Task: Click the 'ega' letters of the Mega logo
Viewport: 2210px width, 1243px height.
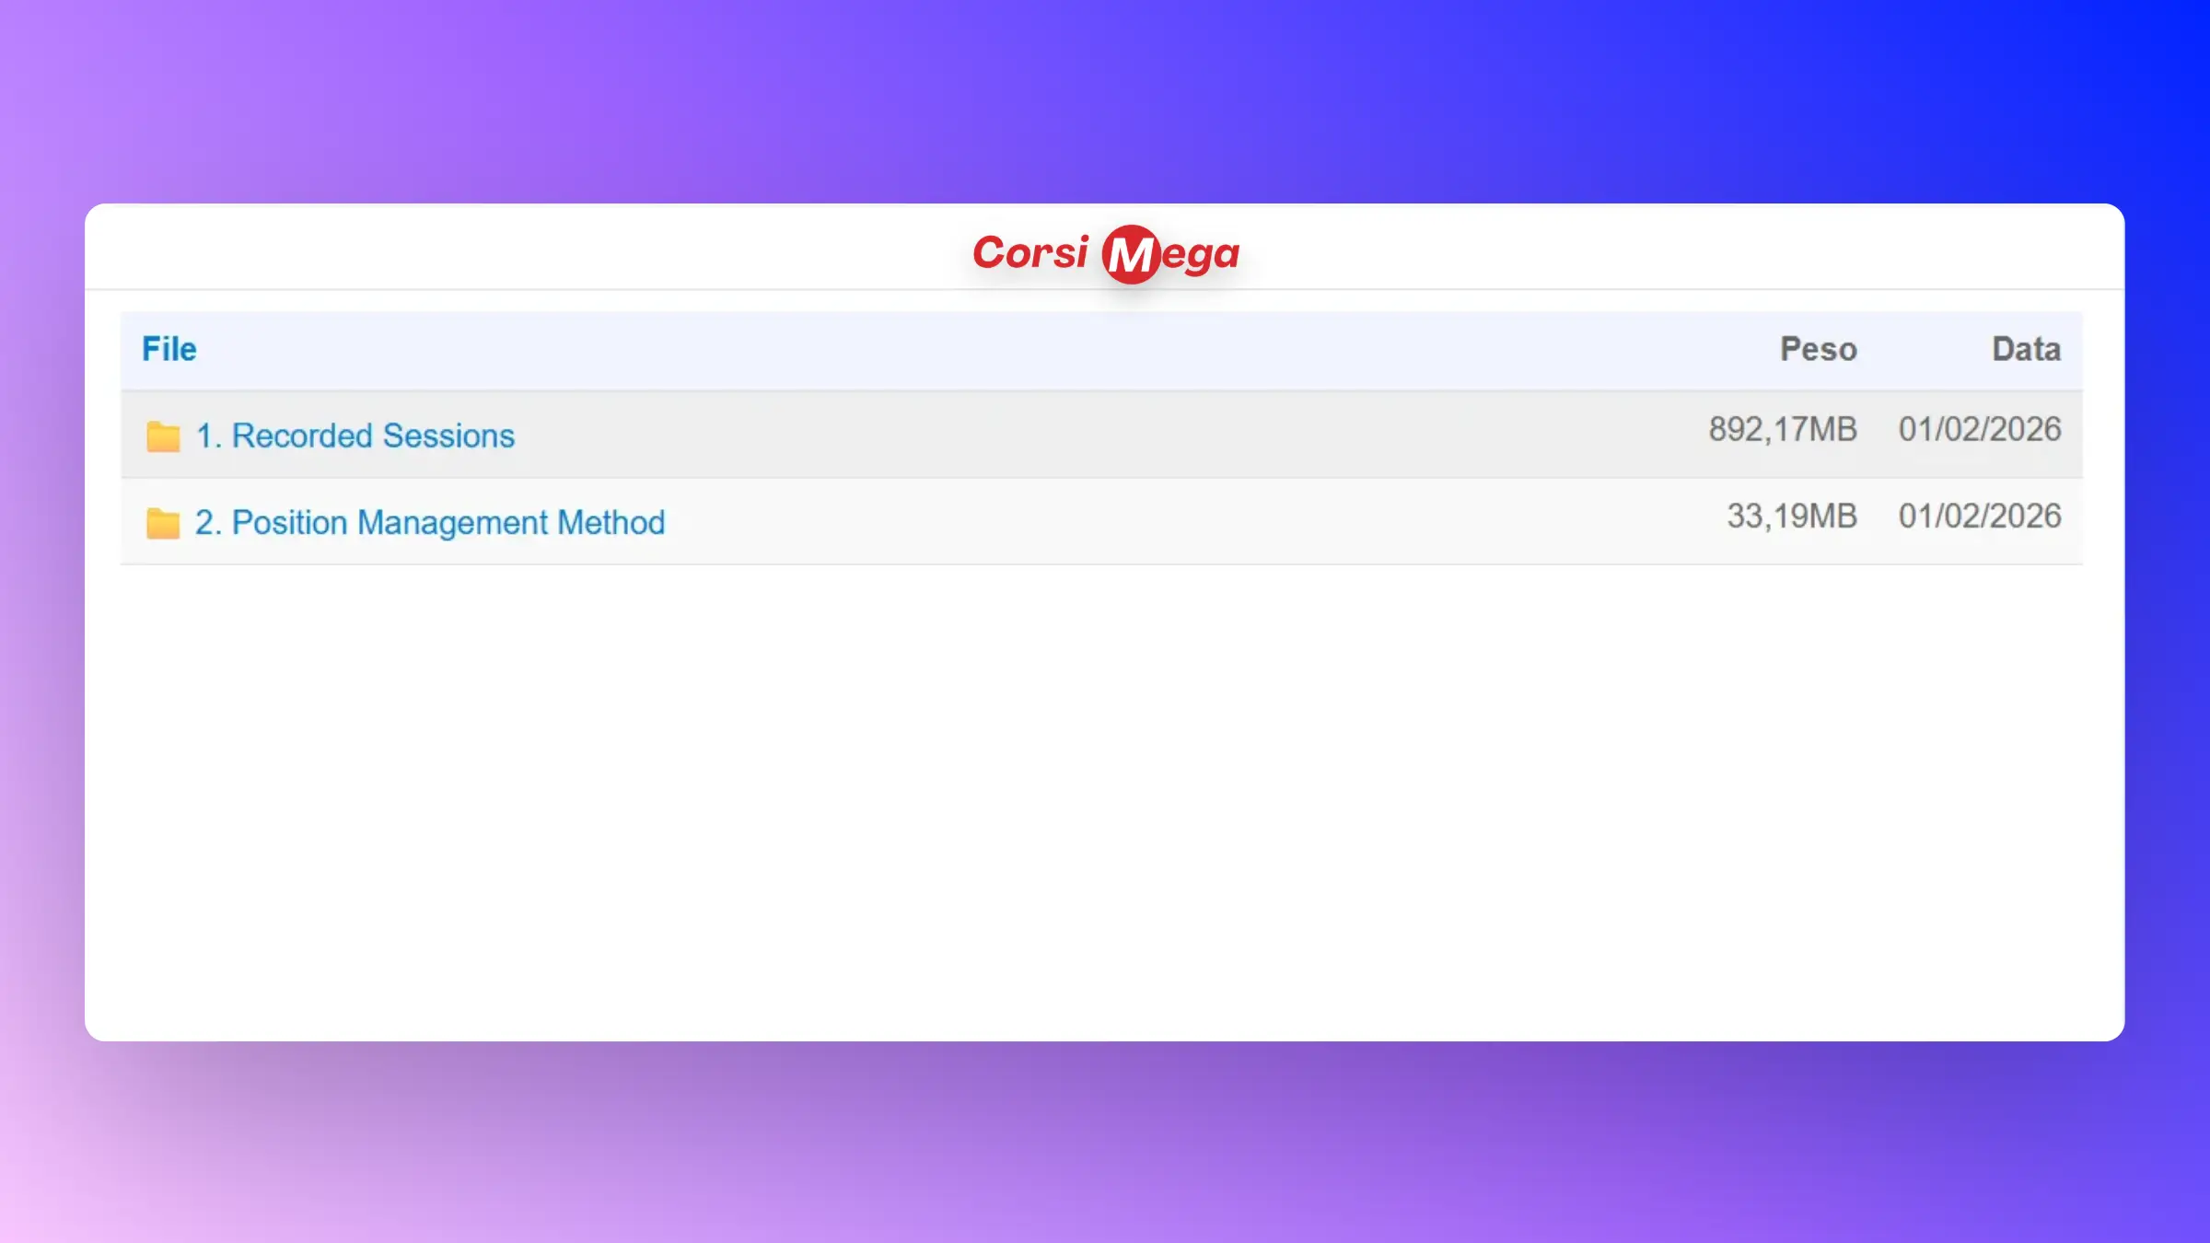Action: tap(1200, 255)
